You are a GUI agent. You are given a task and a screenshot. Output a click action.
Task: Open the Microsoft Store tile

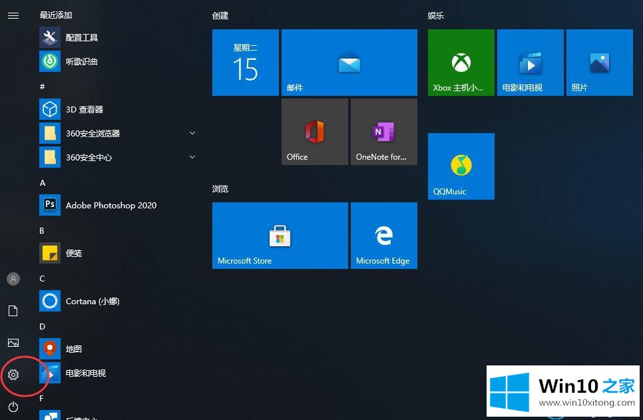pyautogui.click(x=280, y=236)
